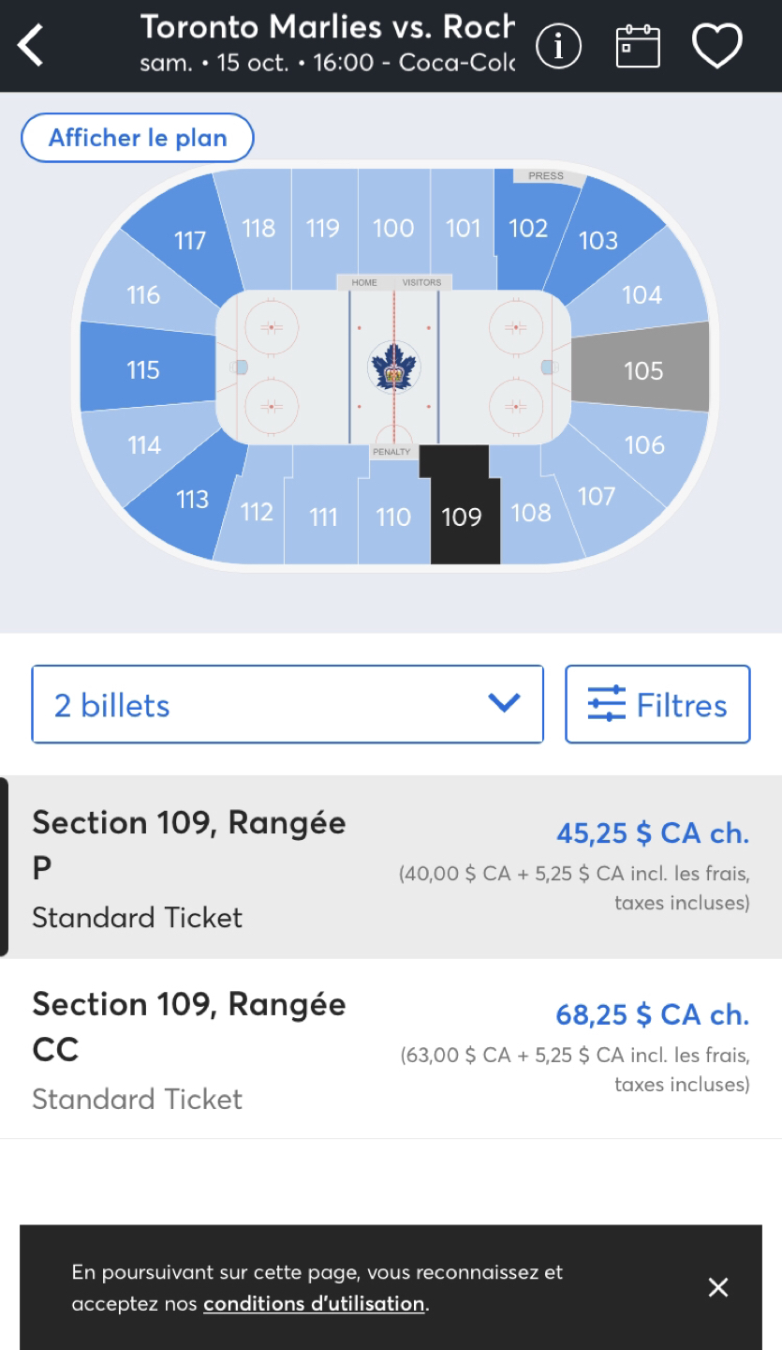Image resolution: width=782 pixels, height=1350 pixels.
Task: Select section 100 on the arena map
Action: pos(393,228)
